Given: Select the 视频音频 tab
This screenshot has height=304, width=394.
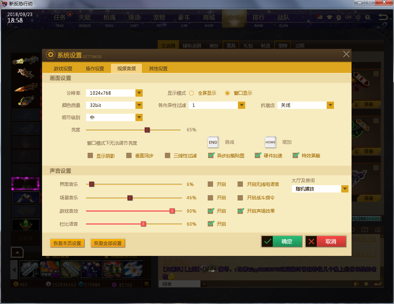Looking at the screenshot, I should click(x=126, y=68).
